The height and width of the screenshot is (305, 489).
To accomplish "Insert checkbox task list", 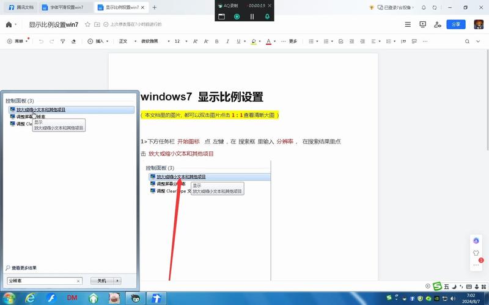I will (x=340, y=41).
